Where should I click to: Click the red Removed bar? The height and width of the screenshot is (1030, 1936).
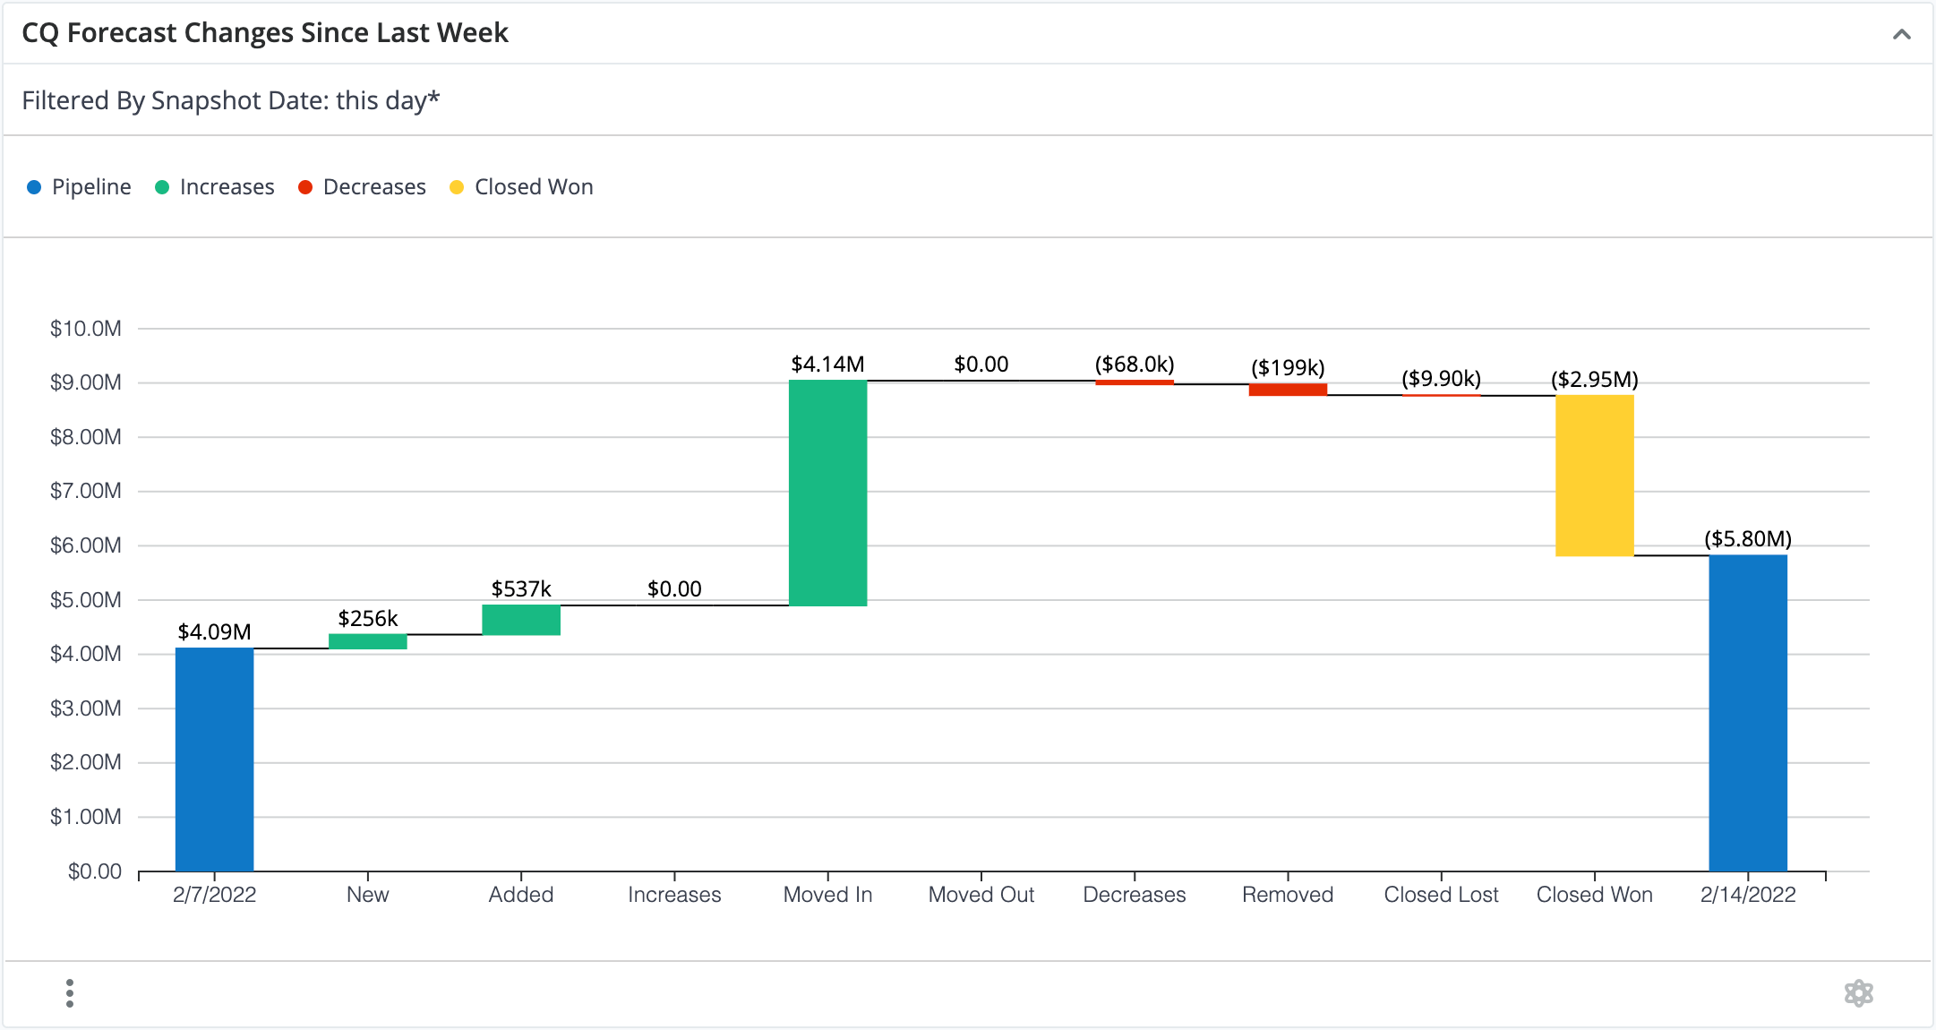click(x=1288, y=390)
